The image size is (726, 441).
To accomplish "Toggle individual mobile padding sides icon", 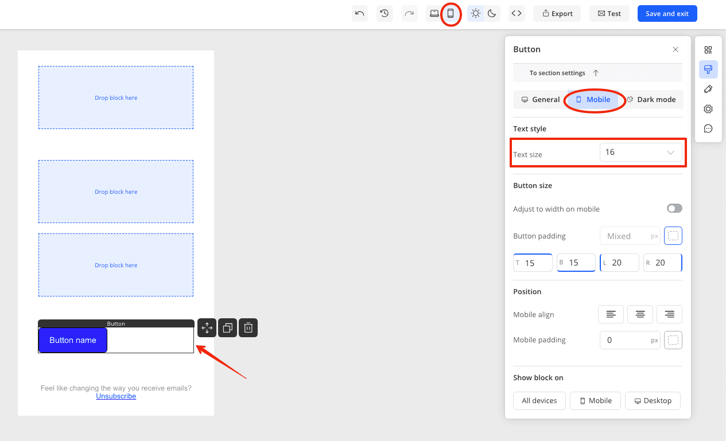I will coord(673,340).
